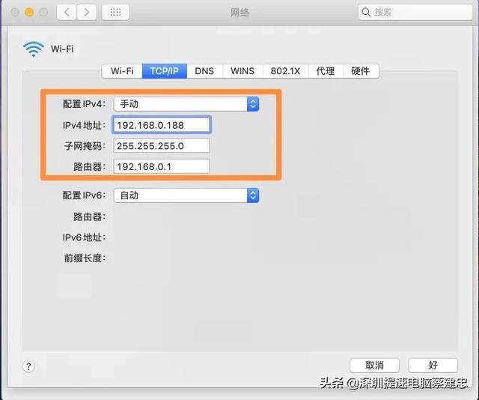
Task: Open the DNS tab
Action: (x=204, y=71)
